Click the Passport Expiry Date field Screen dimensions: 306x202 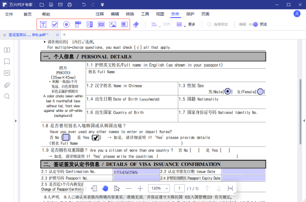[243, 178]
